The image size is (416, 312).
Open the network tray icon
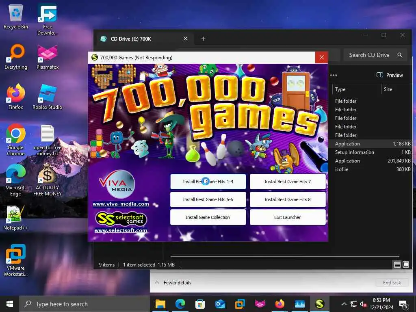(x=354, y=304)
